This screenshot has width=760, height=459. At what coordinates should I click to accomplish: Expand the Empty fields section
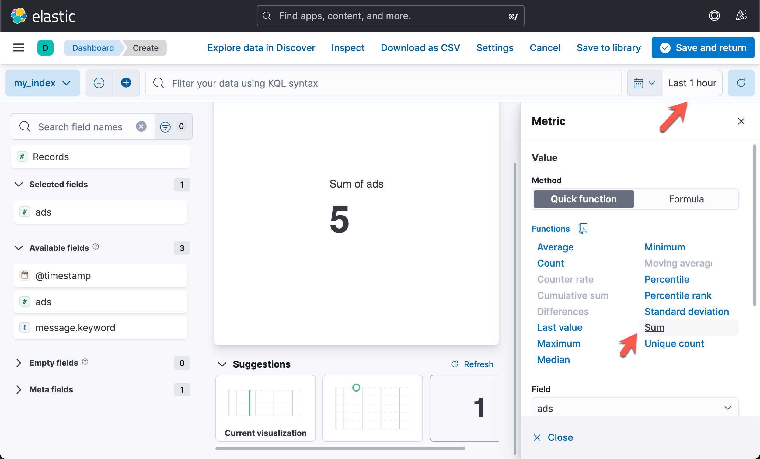tap(53, 363)
